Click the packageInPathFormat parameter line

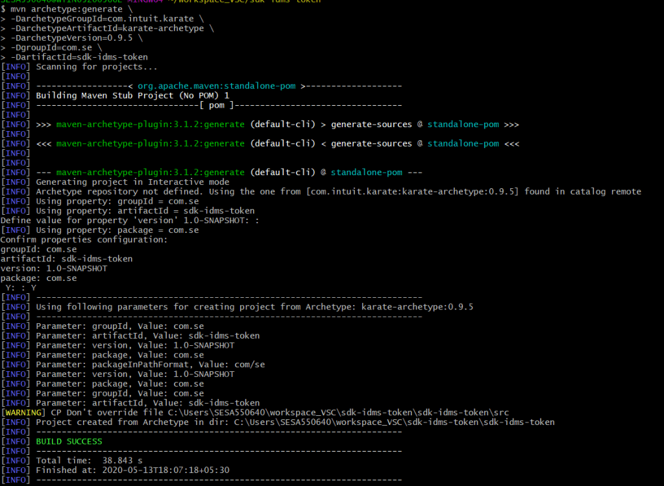tap(150, 365)
